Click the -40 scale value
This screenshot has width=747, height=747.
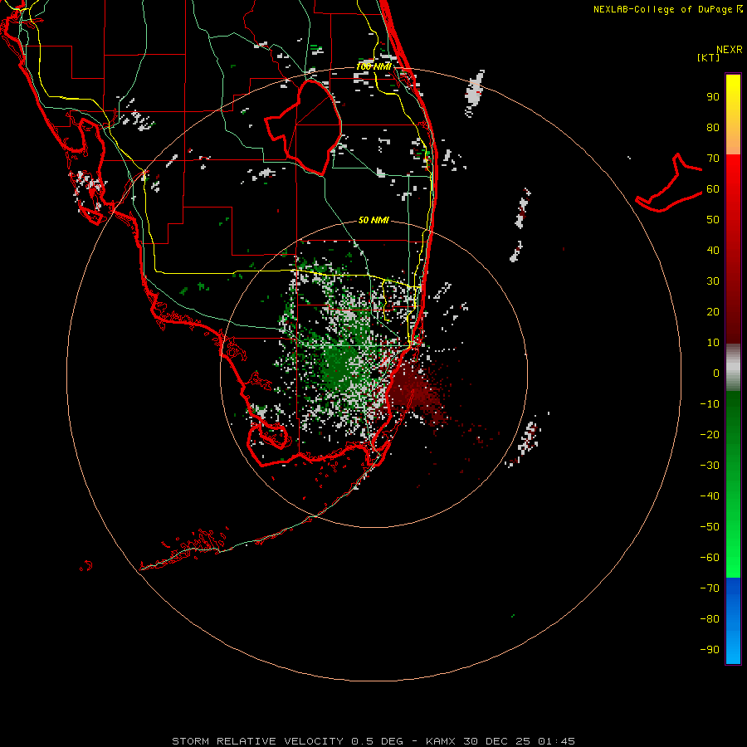tap(710, 496)
